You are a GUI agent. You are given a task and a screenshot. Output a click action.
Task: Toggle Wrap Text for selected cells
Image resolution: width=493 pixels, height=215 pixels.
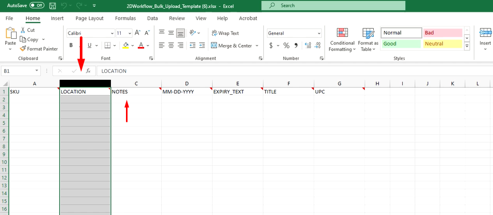(x=225, y=33)
